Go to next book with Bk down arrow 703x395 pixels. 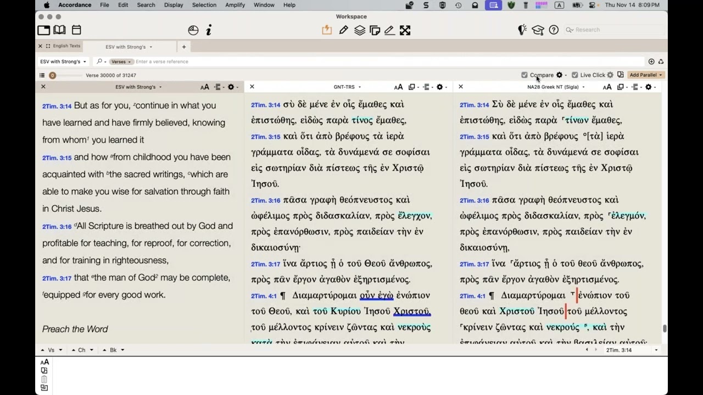click(122, 350)
